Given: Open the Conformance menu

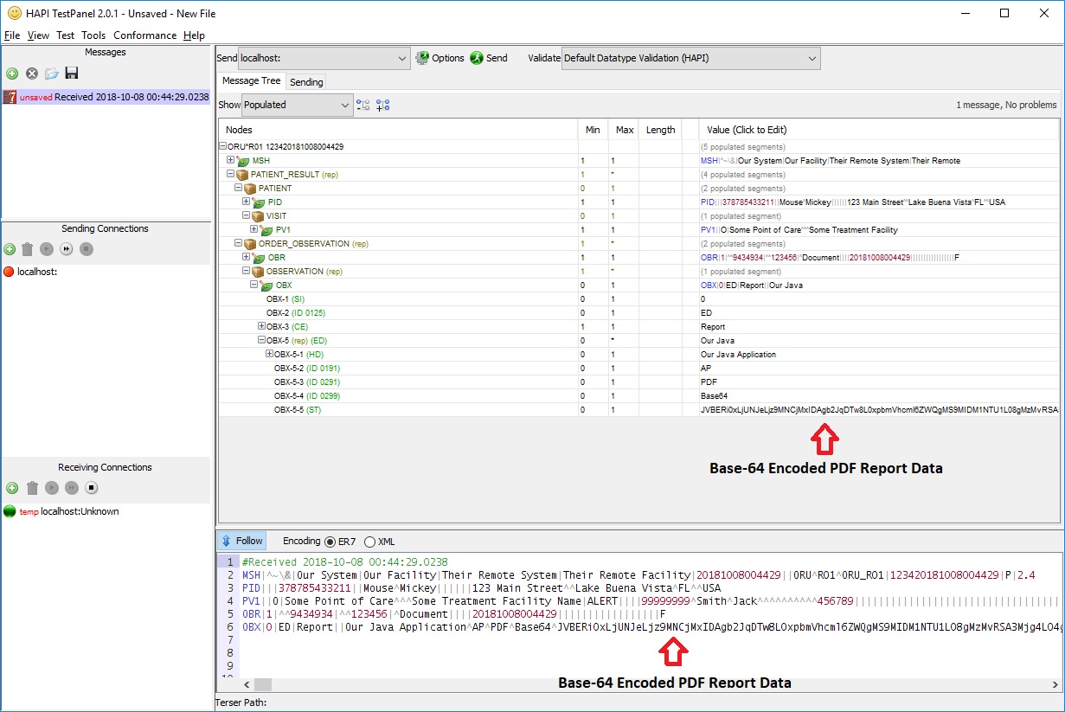Looking at the screenshot, I should (144, 35).
